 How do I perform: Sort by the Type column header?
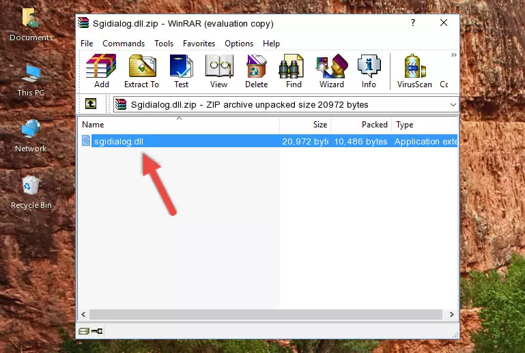[x=425, y=125]
